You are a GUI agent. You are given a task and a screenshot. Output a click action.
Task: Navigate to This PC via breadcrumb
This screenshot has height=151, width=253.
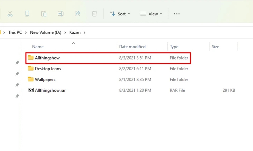tap(15, 32)
